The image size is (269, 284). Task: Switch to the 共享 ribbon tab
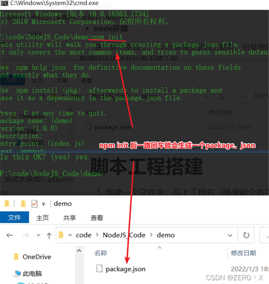(69, 217)
